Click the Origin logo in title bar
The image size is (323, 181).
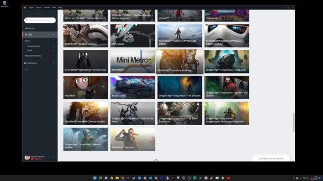click(25, 8)
